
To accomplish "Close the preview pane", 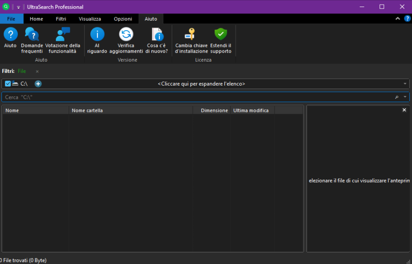I will pyautogui.click(x=404, y=110).
